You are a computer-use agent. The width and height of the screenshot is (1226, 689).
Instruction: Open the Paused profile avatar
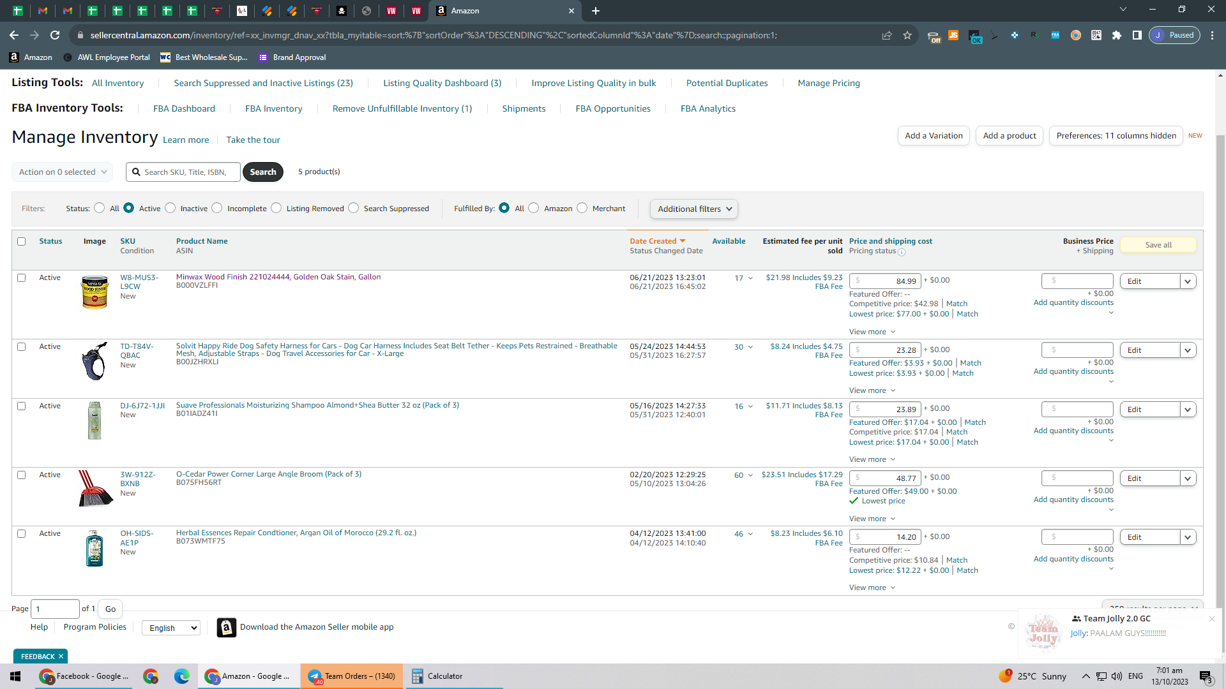[1174, 35]
